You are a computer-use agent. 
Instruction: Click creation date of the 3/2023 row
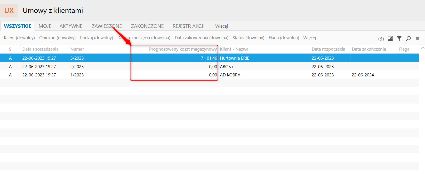(39, 58)
